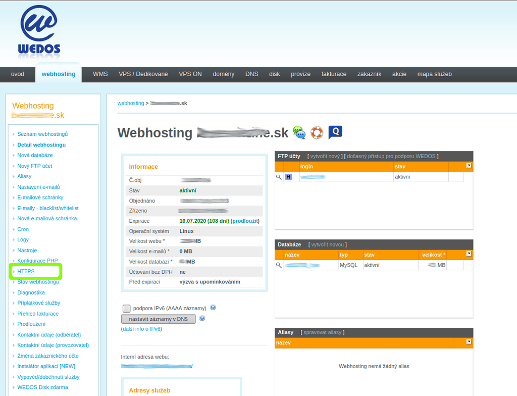Go to the domény section

click(x=224, y=74)
